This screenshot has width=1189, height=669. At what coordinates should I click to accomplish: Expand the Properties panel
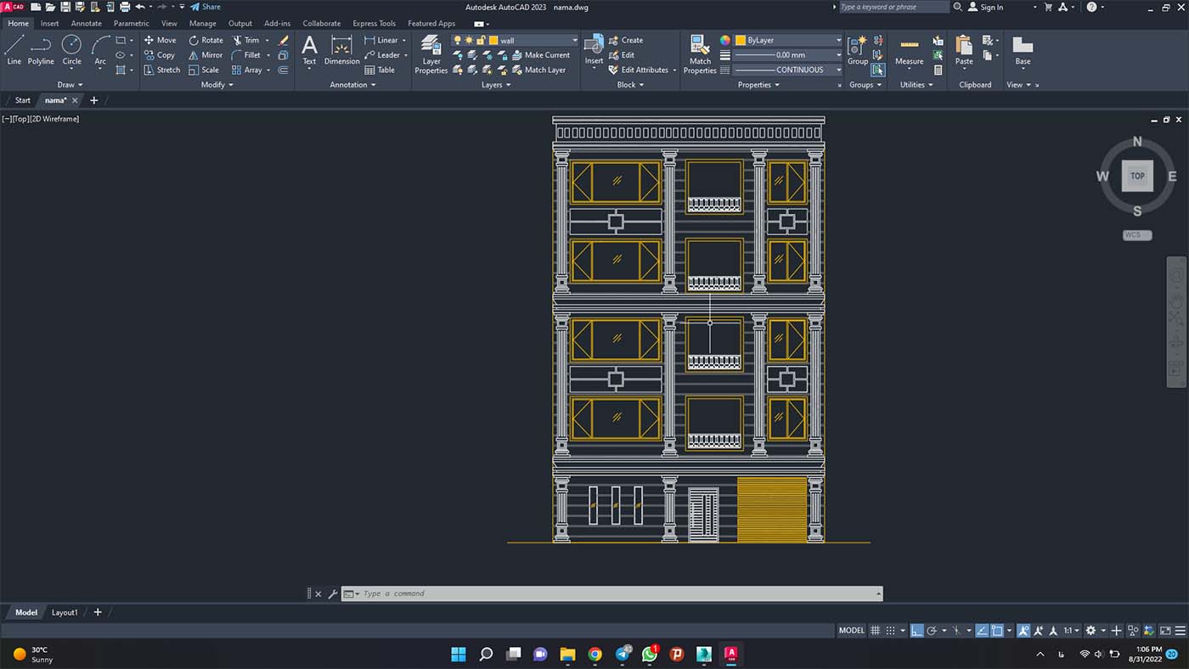pos(759,85)
